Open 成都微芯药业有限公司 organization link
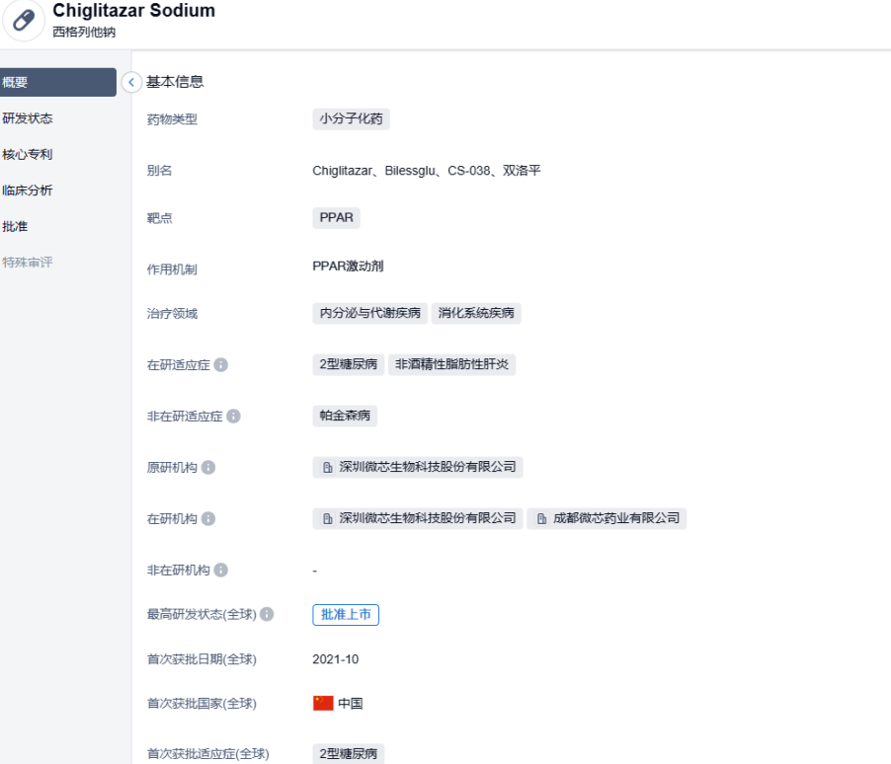 [x=607, y=519]
